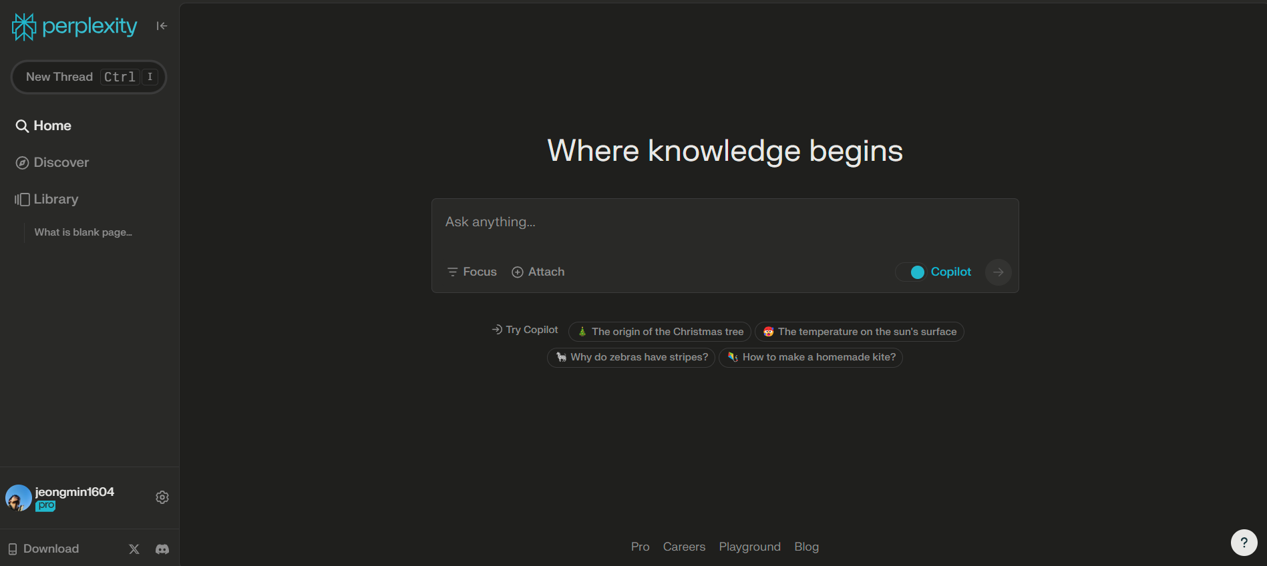Go to Home in the sidebar

(x=43, y=125)
